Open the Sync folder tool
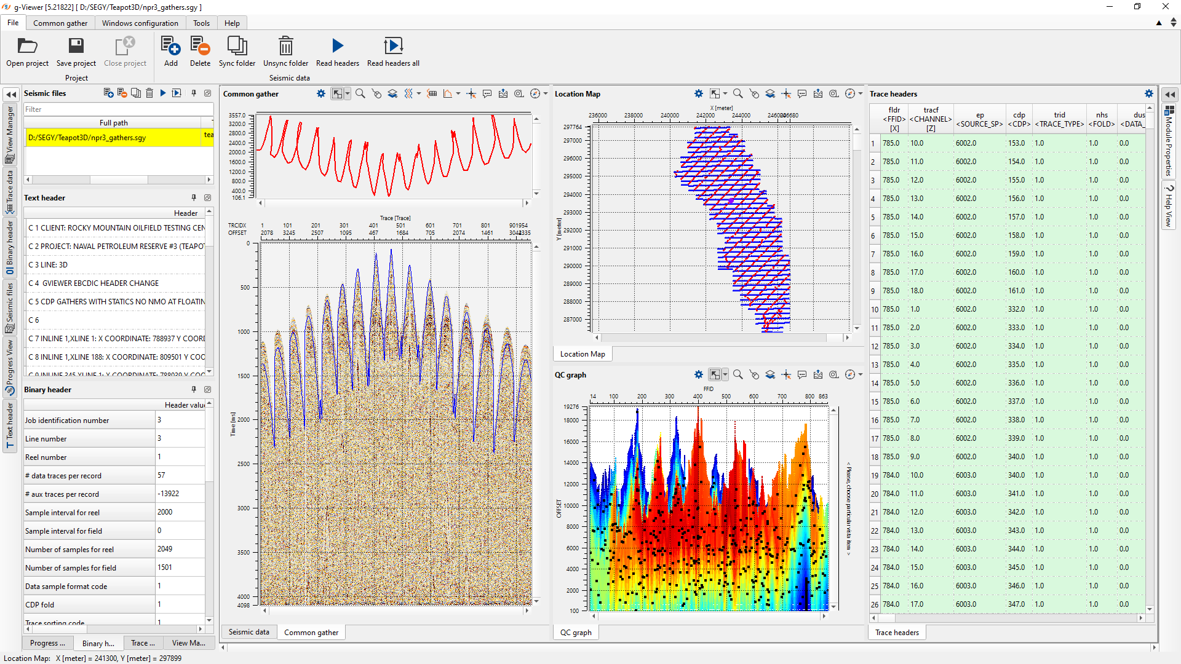This screenshot has width=1181, height=664. (237, 52)
